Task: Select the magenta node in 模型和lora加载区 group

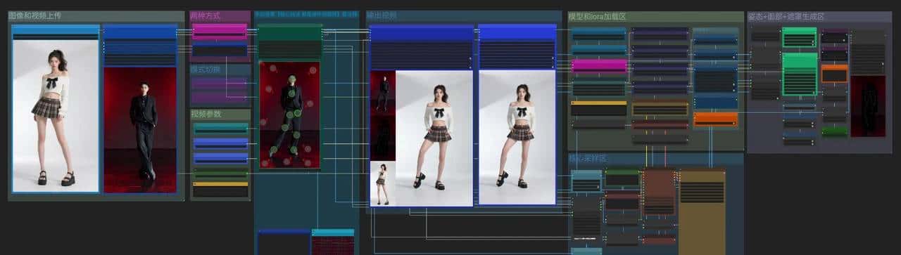Action: (599, 66)
